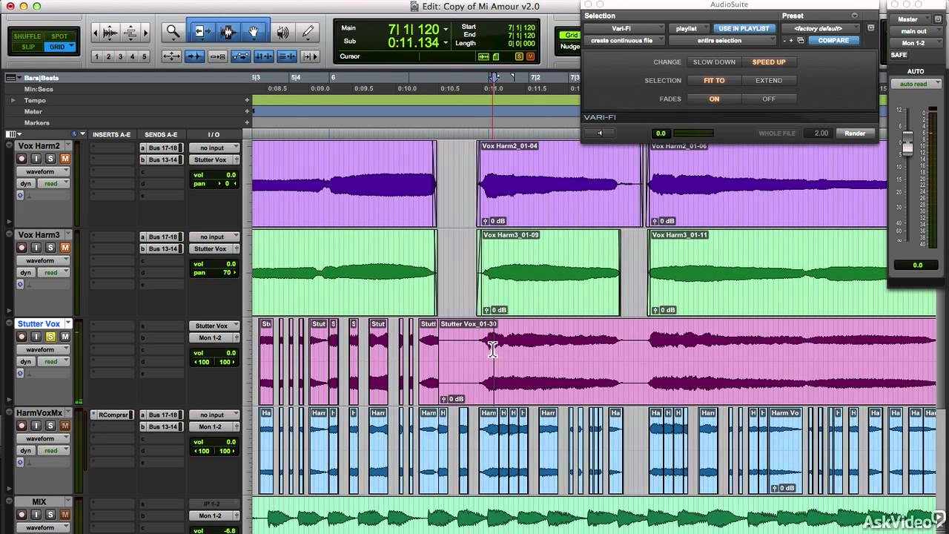Viewport: 949px width, 534px height.
Task: Select the Scrubber speaker tool
Action: [x=282, y=32]
